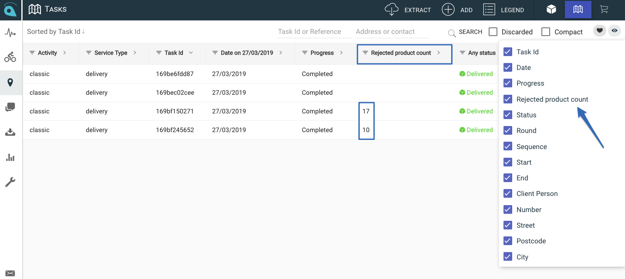The width and height of the screenshot is (625, 279).
Task: Click filter icon on Activity column
Action: [32, 53]
